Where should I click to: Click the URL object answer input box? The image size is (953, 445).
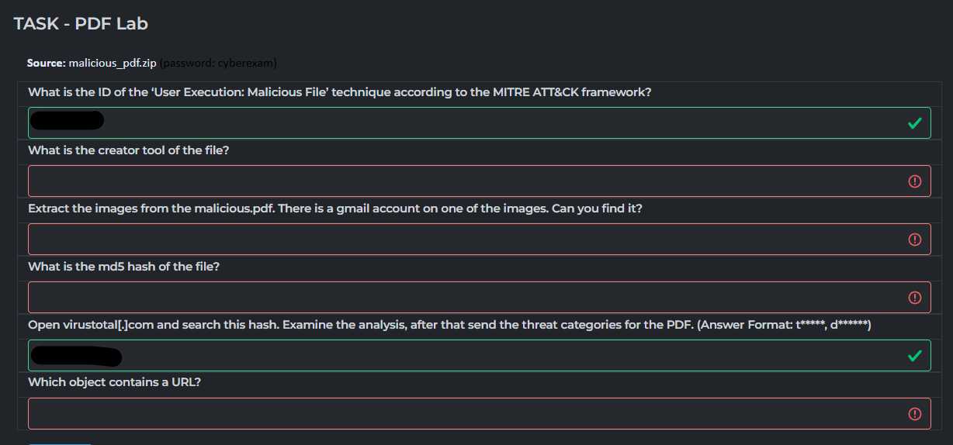(466, 414)
